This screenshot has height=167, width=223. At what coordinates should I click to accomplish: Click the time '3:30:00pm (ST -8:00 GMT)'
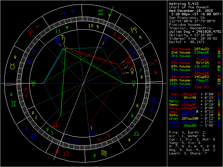coord(196,14)
